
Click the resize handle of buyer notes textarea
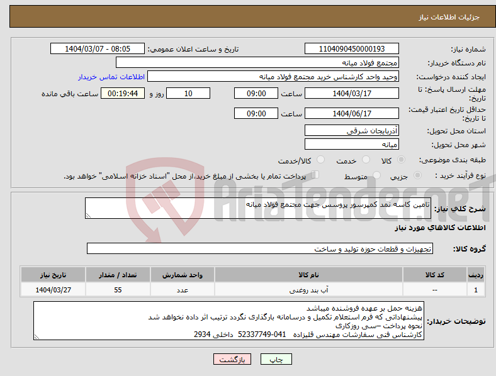tap(37, 337)
